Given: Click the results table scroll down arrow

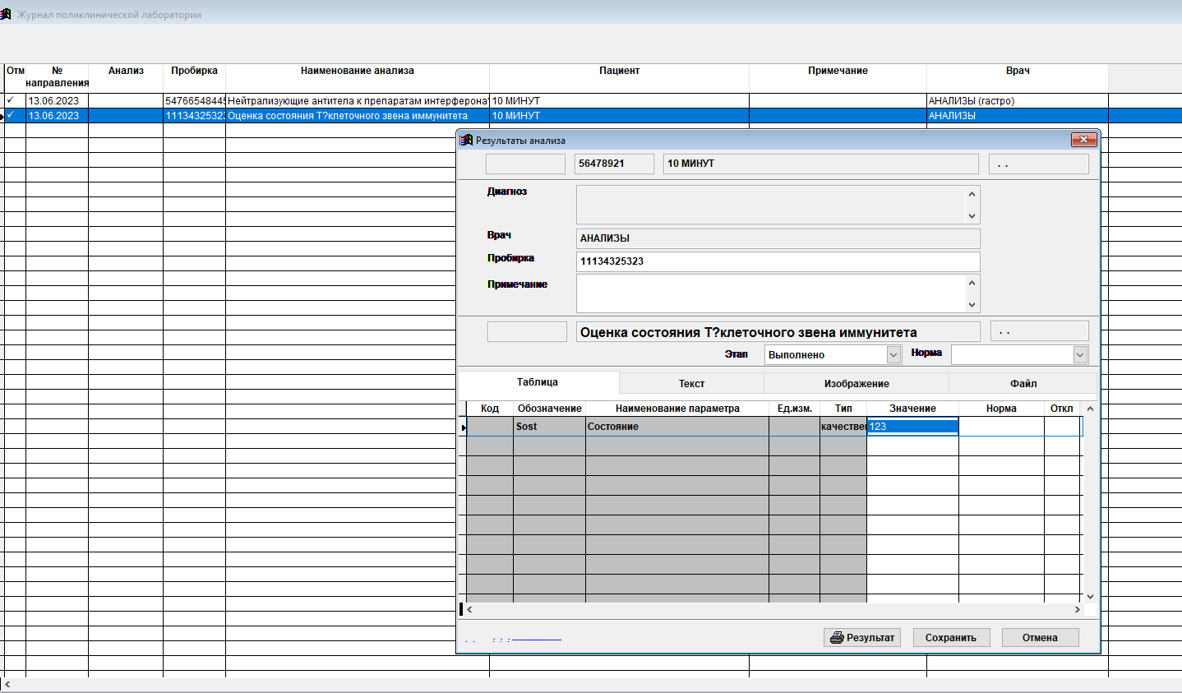Looking at the screenshot, I should (1090, 597).
